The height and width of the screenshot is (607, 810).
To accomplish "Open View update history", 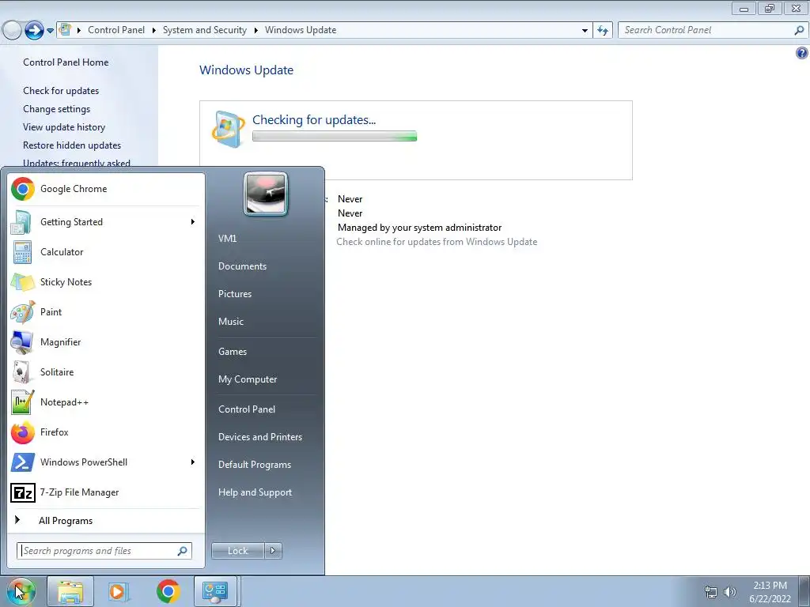I will tap(64, 127).
